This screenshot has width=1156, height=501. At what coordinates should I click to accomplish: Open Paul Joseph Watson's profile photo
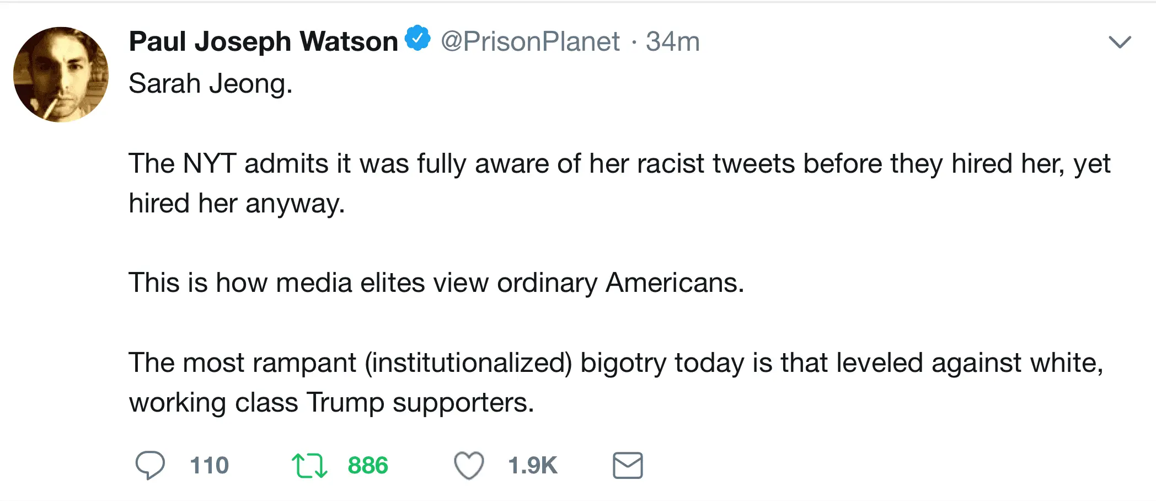[x=61, y=74]
